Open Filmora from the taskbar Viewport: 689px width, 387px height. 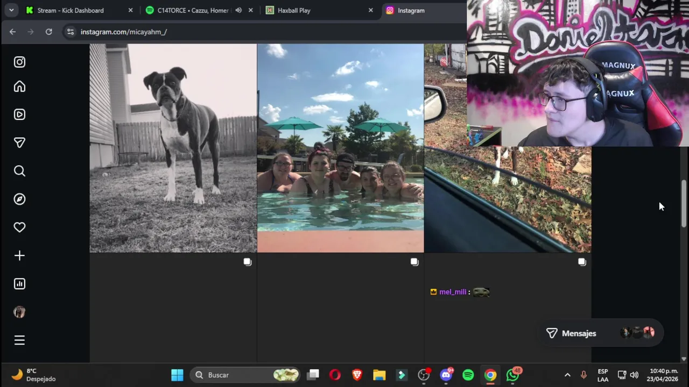tap(402, 375)
